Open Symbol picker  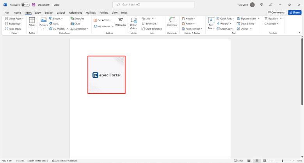272,24
